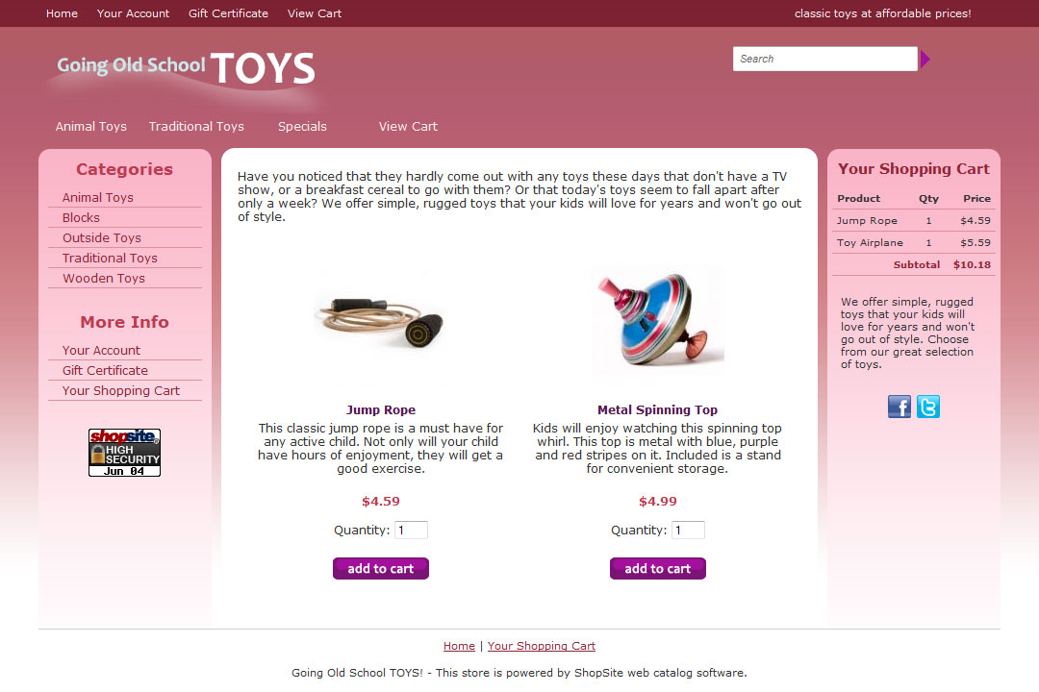1039x692 pixels.
Task: Add the Metal Spinning Top to cart
Action: tap(658, 568)
